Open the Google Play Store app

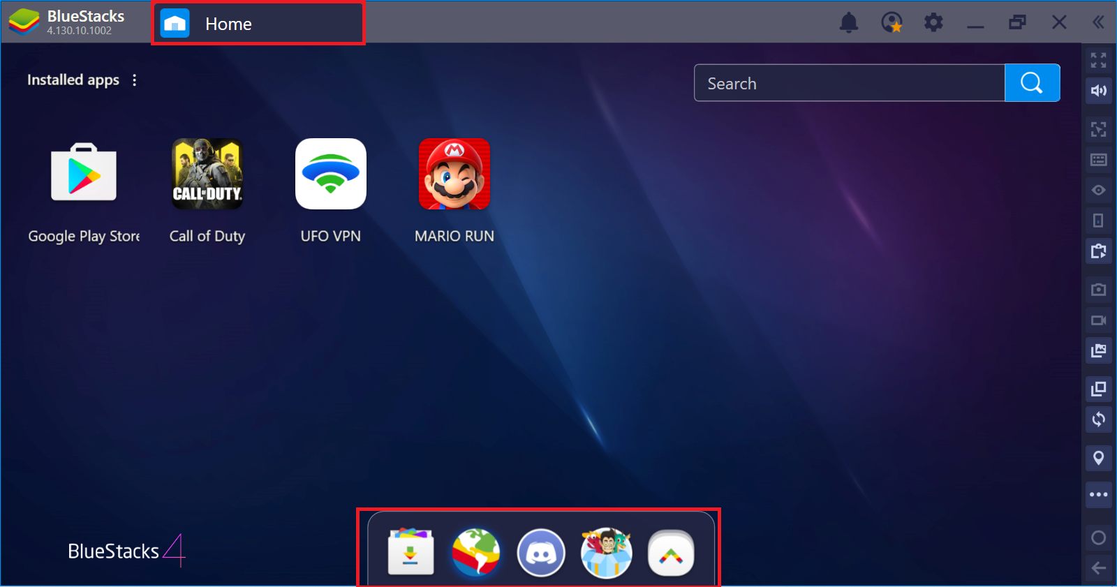click(x=84, y=173)
